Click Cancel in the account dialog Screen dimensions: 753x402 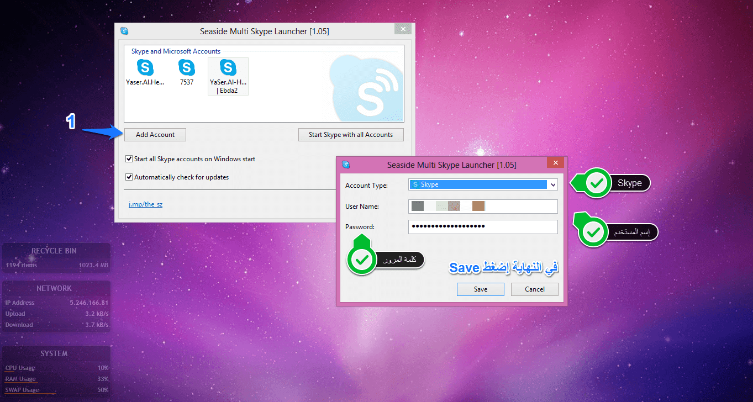tap(535, 289)
